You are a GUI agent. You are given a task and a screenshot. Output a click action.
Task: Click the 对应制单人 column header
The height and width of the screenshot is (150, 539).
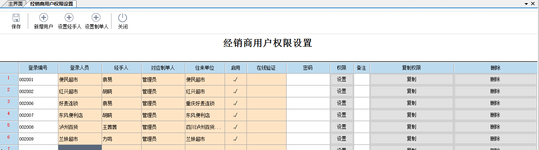pyautogui.click(x=163, y=68)
